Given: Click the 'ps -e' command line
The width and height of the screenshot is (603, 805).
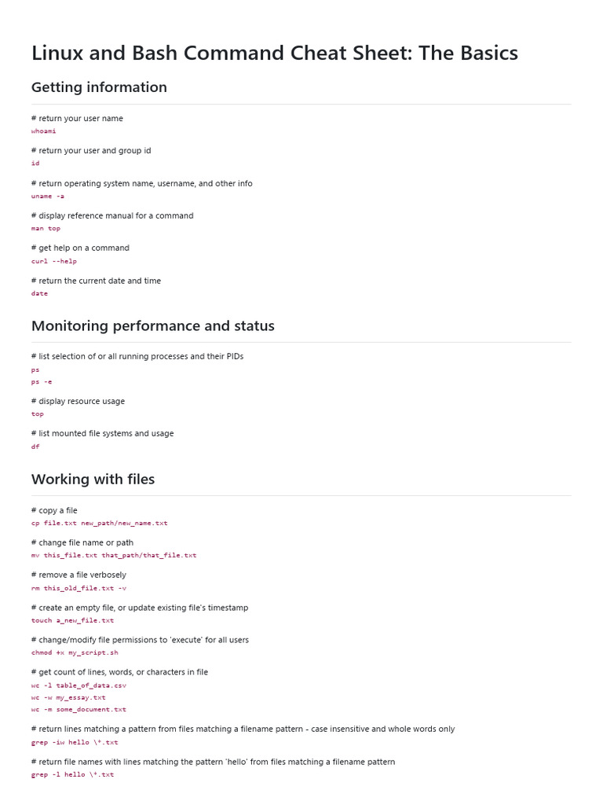Looking at the screenshot, I should click(x=42, y=381).
